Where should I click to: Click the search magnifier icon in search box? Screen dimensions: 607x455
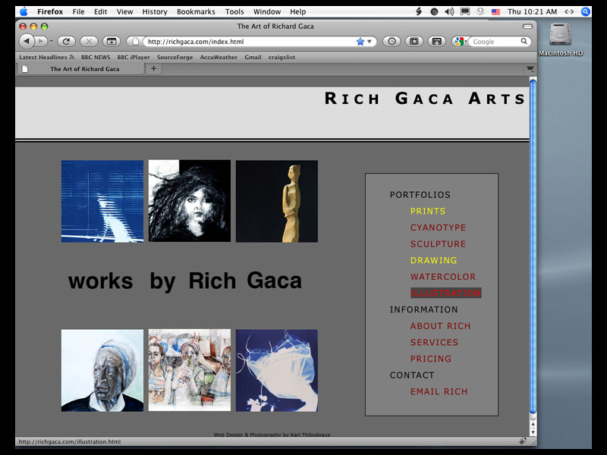(524, 41)
